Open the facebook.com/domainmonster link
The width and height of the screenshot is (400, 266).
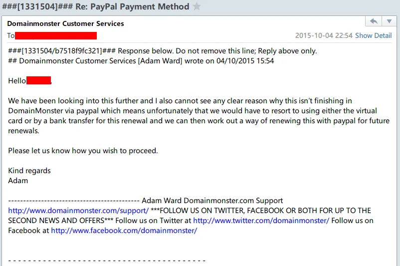124,231
